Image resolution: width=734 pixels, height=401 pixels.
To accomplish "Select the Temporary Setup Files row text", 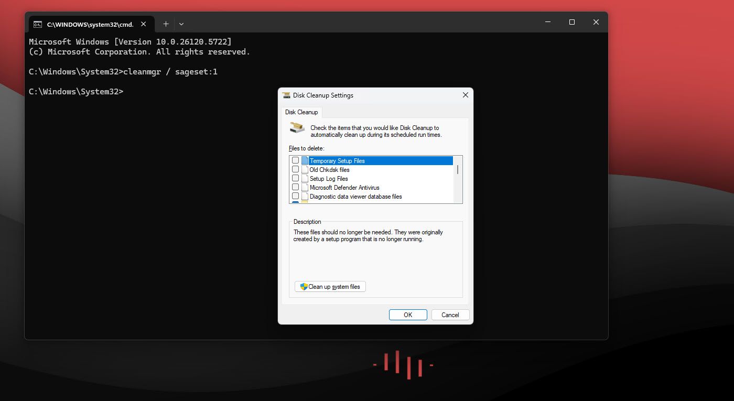I will [337, 161].
